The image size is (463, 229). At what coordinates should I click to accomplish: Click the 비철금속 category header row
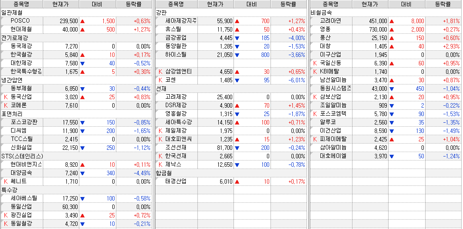[385, 13]
